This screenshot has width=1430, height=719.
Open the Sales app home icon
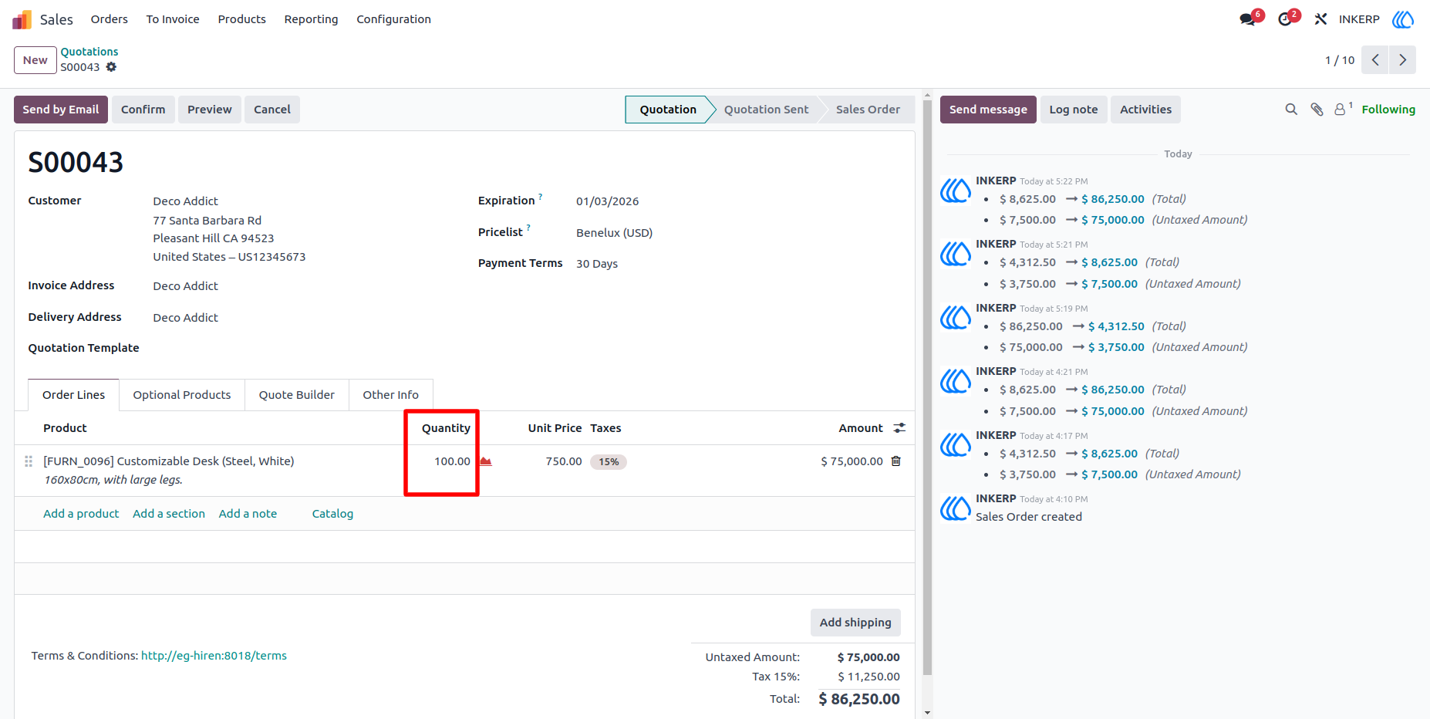[22, 19]
